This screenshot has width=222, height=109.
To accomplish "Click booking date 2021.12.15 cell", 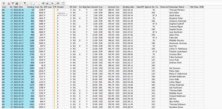I will click(129, 91).
